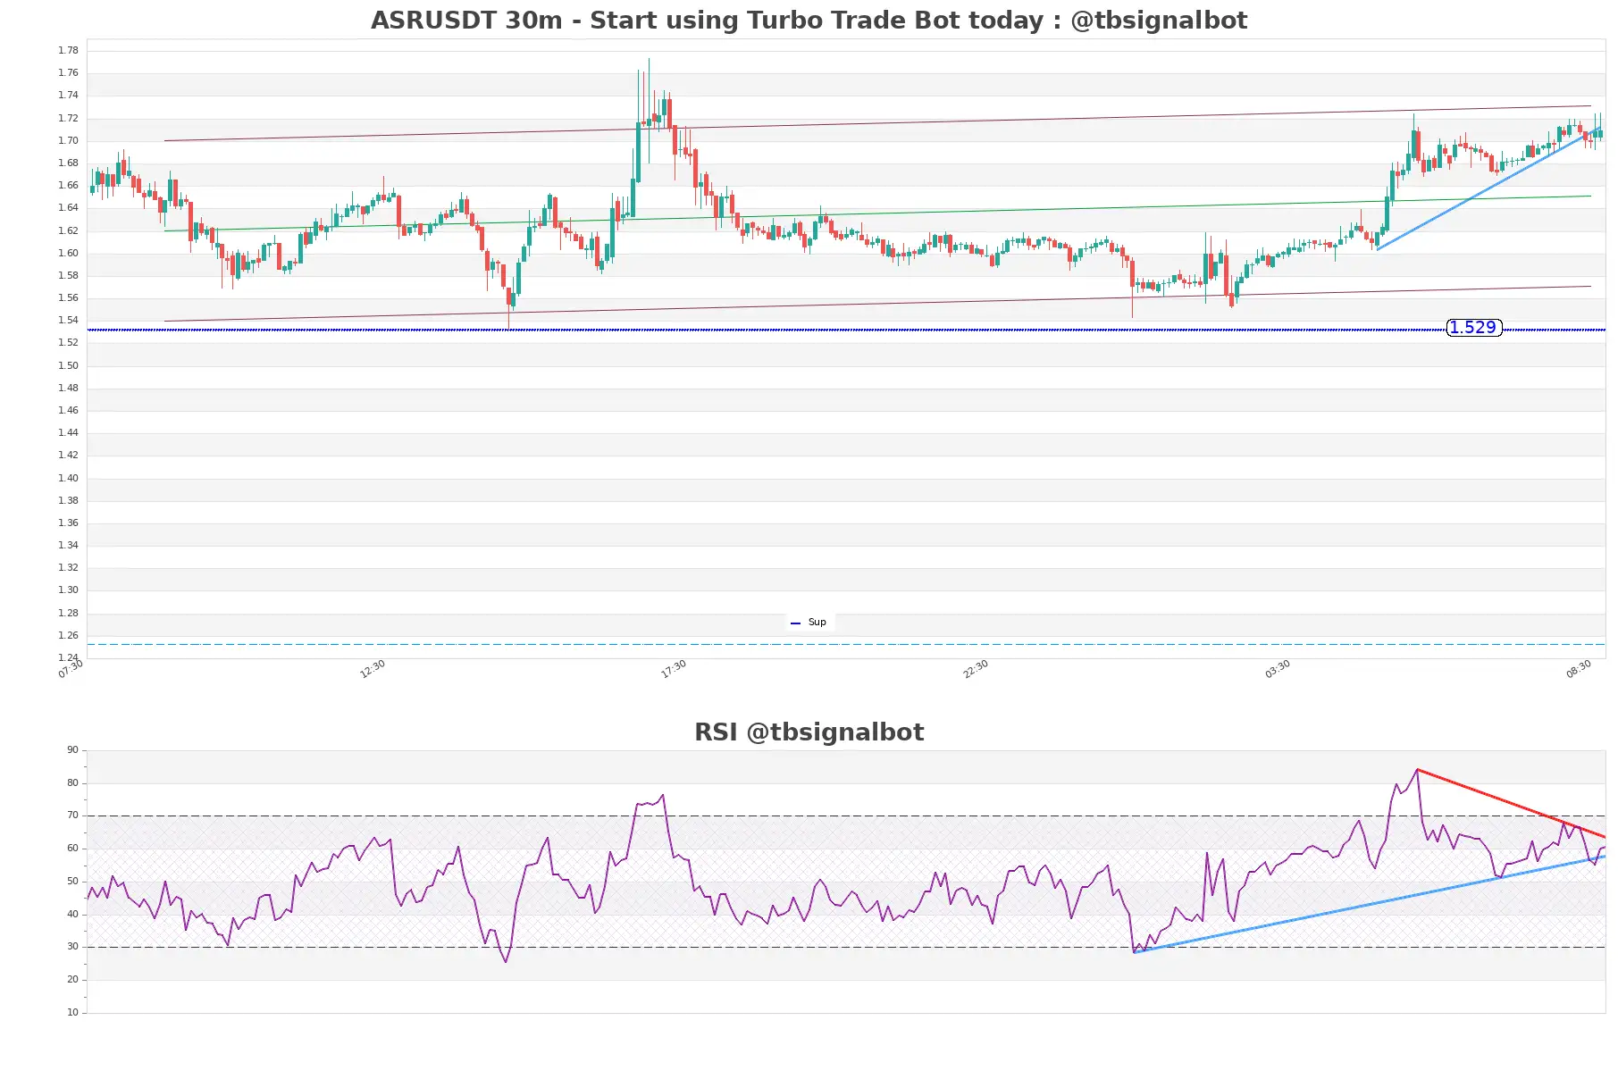Click the 22:30 time axis label
Image resolution: width=1618 pixels, height=1079 pixels.
pos(976,669)
